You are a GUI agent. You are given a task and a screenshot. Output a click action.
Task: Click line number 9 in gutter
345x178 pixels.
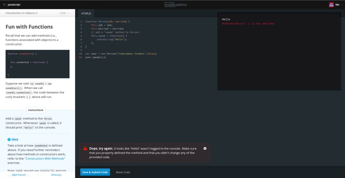[x=81, y=50]
